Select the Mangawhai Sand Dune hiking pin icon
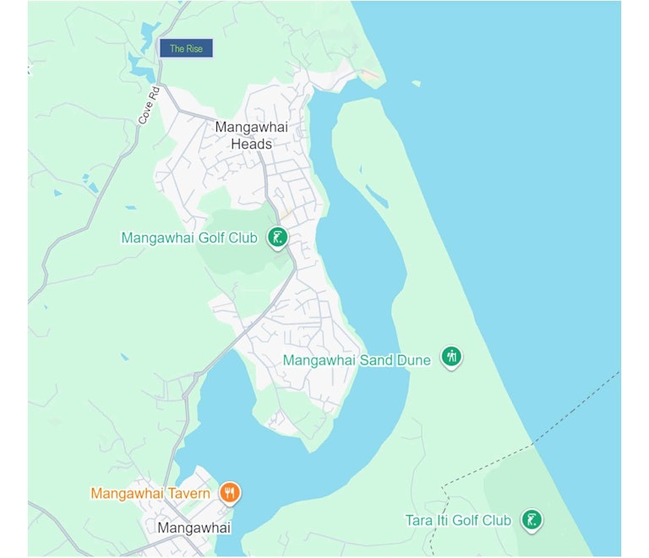 pos(451,358)
